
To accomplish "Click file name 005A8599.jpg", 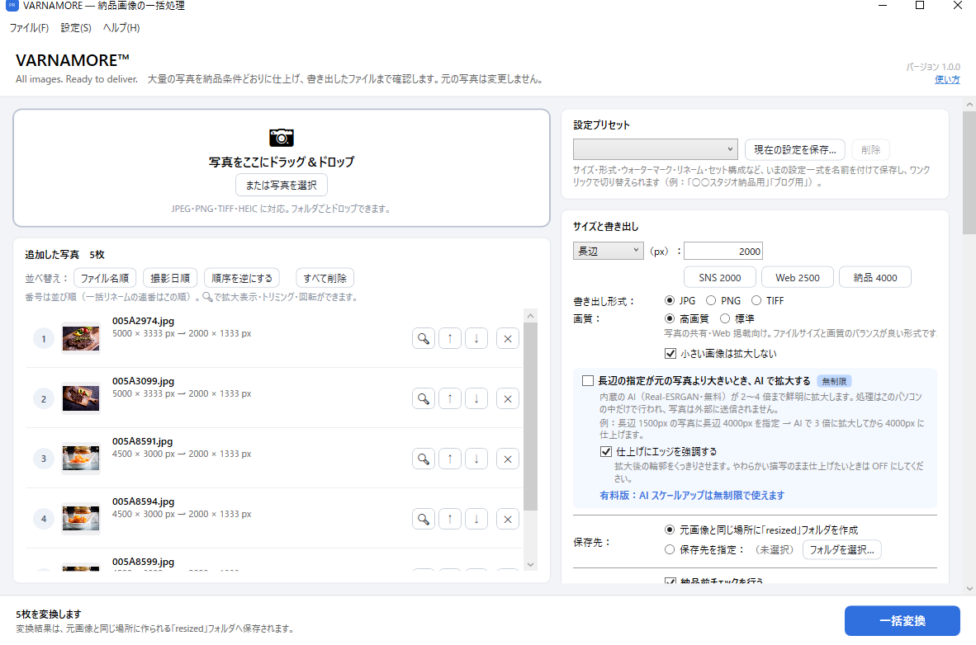I will tap(143, 562).
